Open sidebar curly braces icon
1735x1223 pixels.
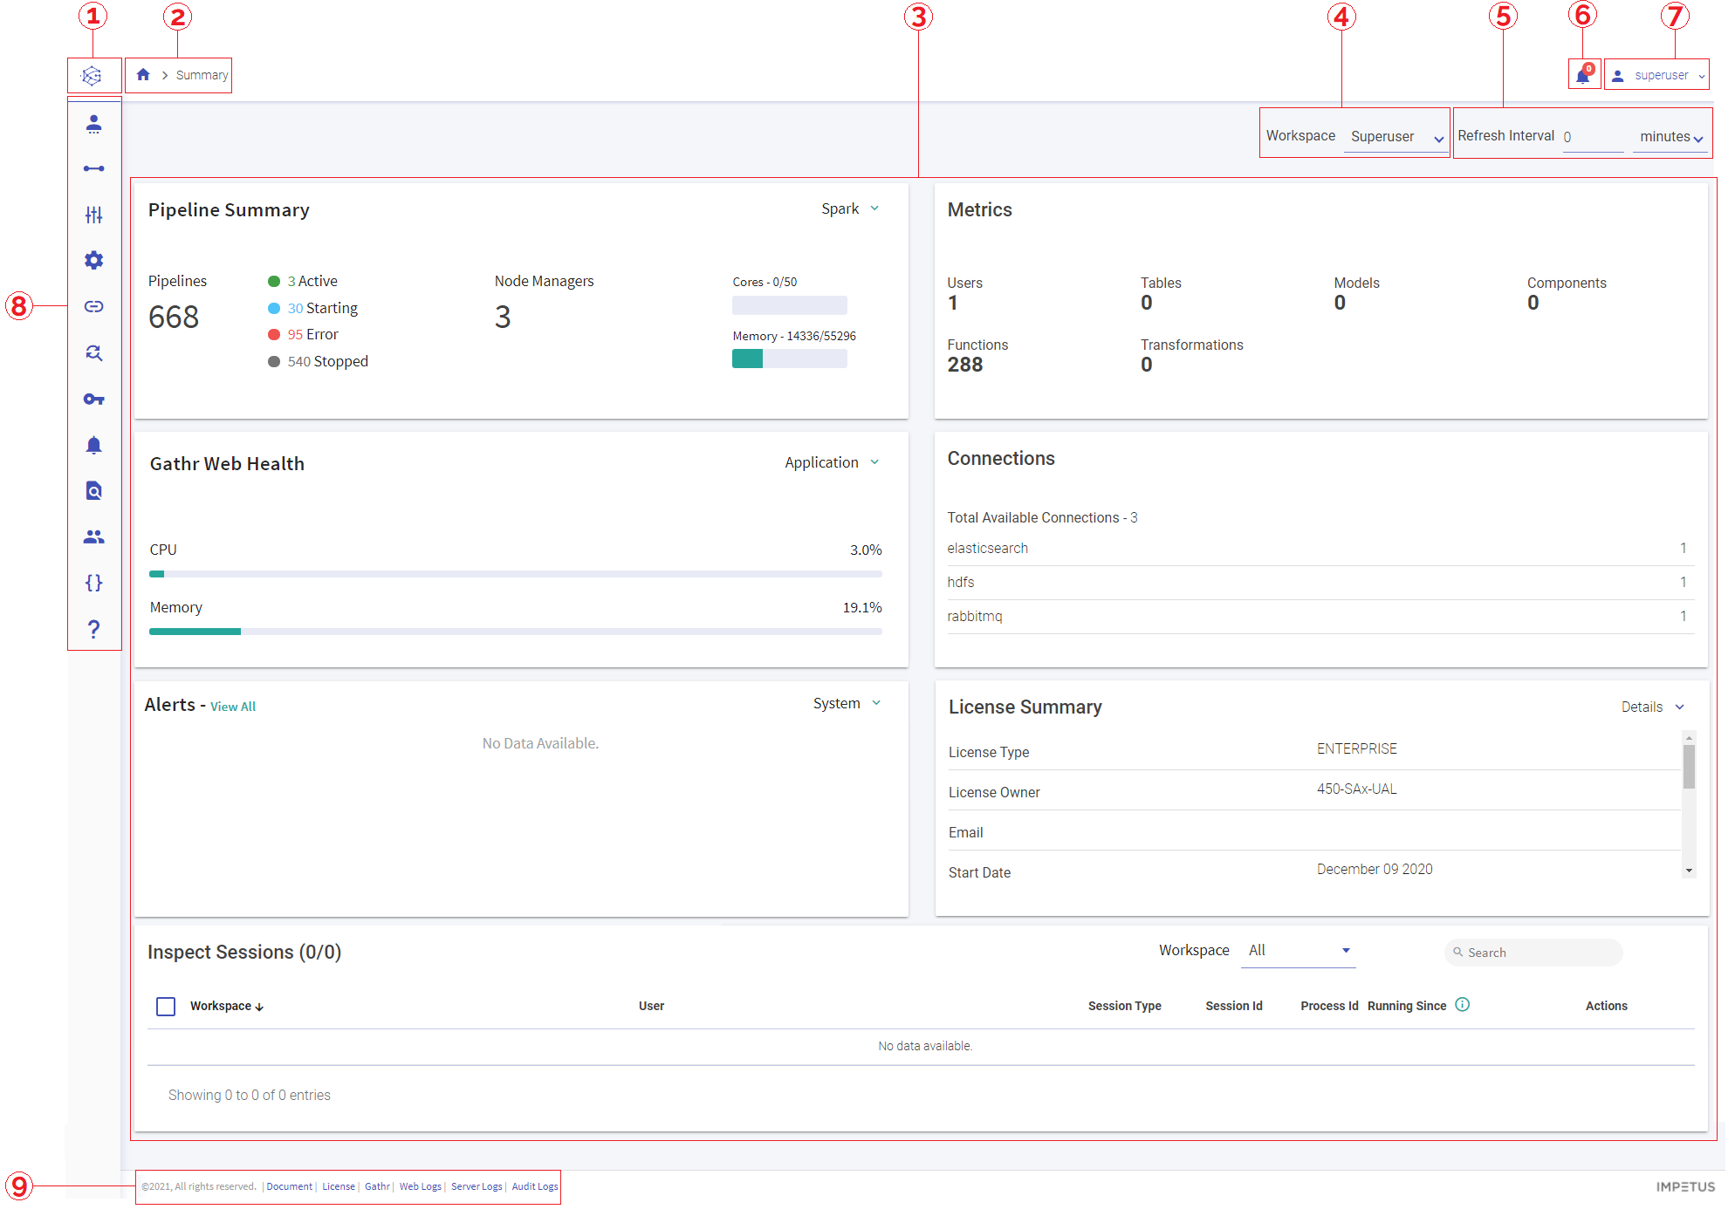[94, 583]
